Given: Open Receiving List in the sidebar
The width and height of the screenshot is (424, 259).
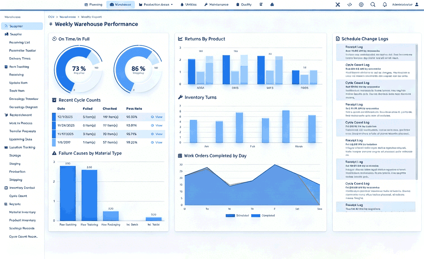Looking at the screenshot, I should pyautogui.click(x=20, y=42).
